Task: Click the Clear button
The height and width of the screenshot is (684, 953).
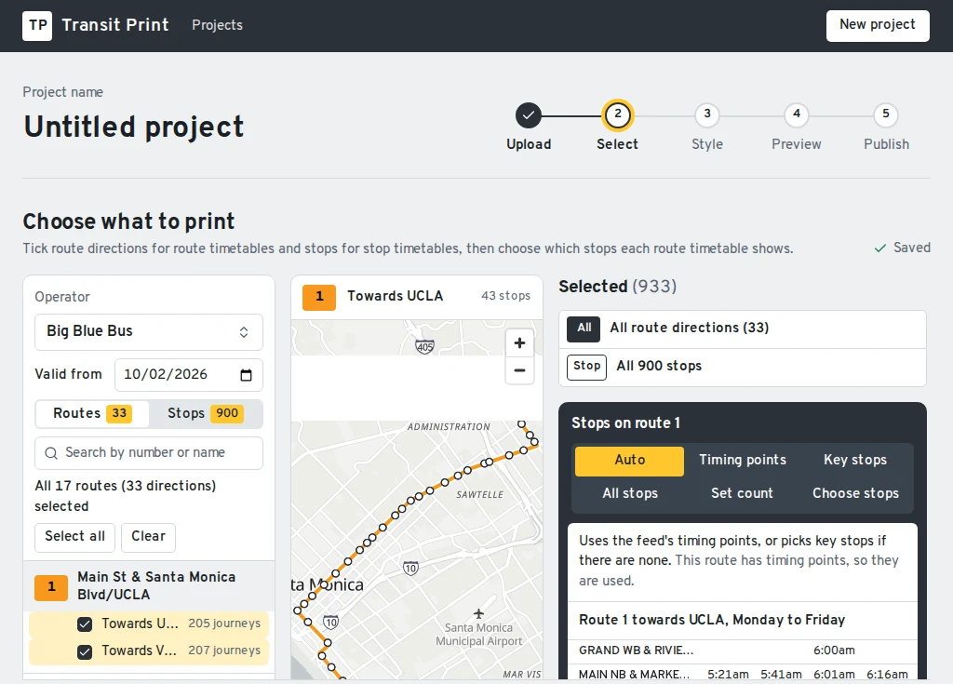Action: pos(148,537)
